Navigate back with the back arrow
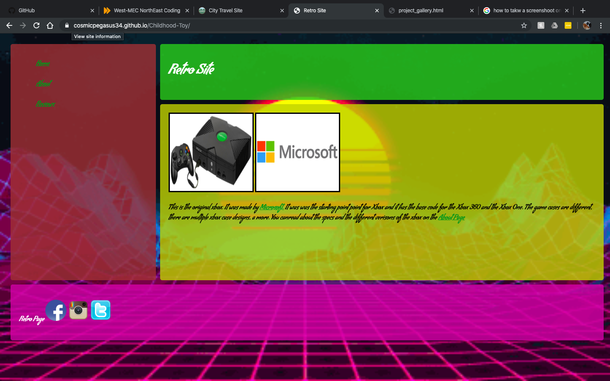The image size is (610, 381). [9, 25]
